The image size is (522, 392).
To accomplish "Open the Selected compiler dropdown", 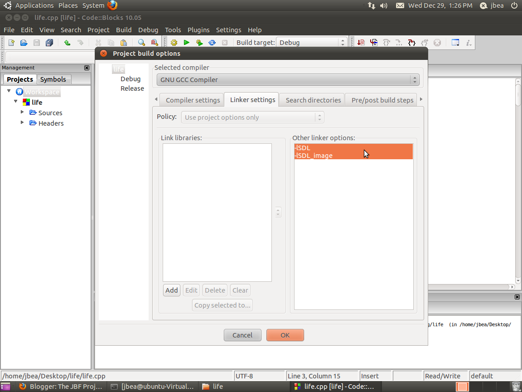I will [x=288, y=80].
